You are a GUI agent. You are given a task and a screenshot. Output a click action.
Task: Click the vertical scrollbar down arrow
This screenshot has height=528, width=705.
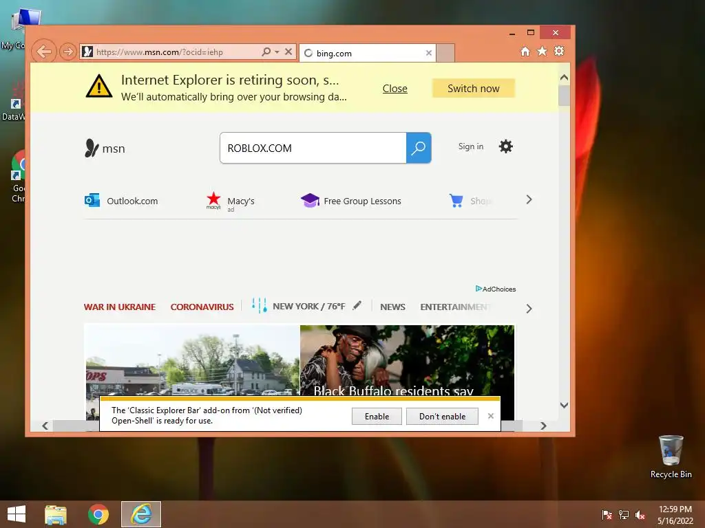[x=565, y=405]
